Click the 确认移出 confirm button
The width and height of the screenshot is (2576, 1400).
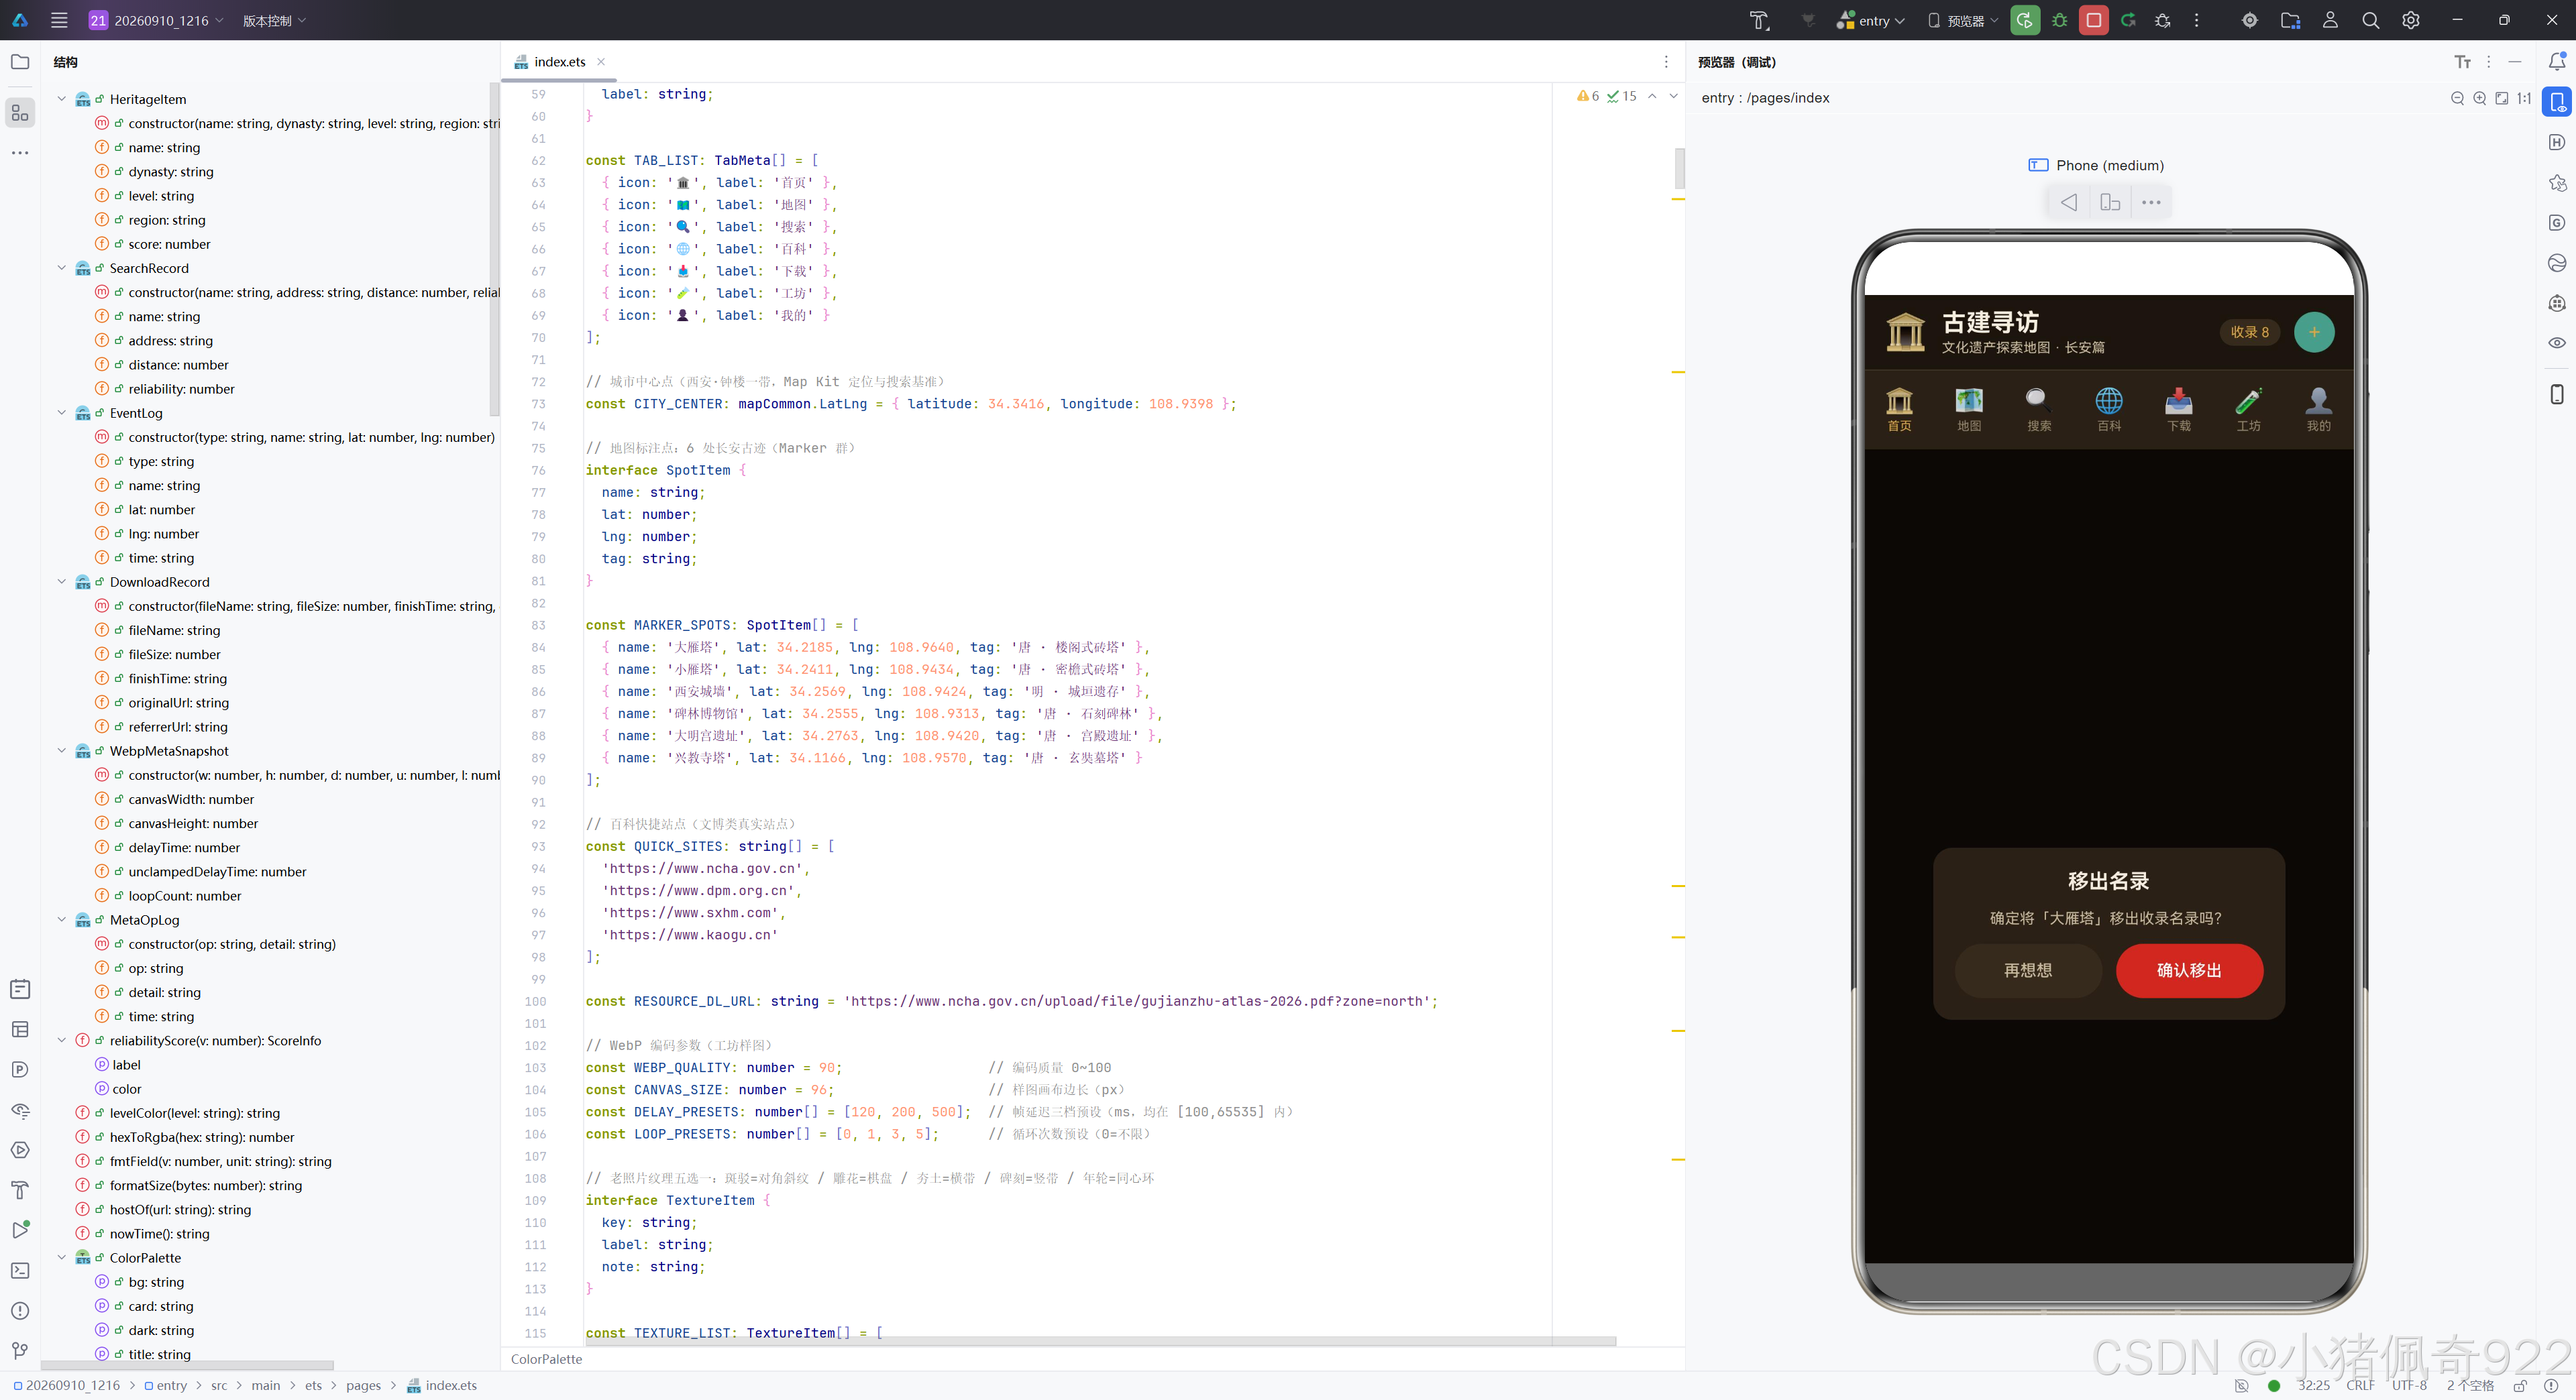tap(2189, 970)
